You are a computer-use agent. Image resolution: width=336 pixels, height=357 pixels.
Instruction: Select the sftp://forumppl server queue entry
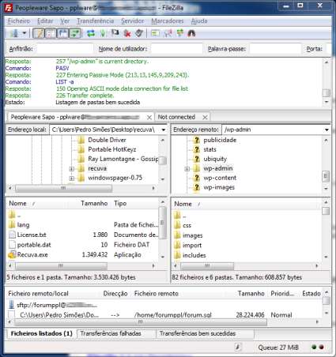tap(53, 305)
